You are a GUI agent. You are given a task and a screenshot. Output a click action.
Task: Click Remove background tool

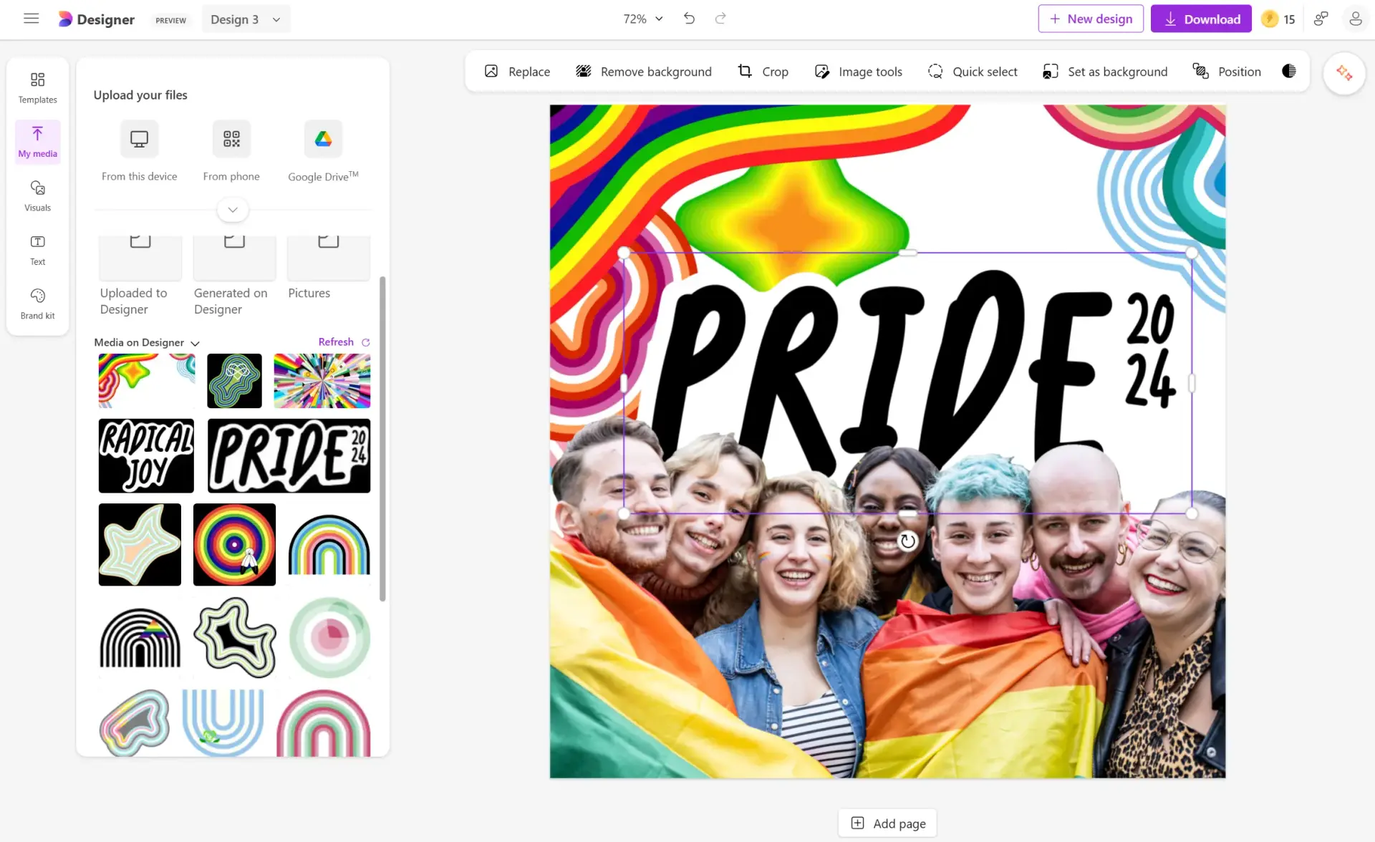pyautogui.click(x=644, y=71)
